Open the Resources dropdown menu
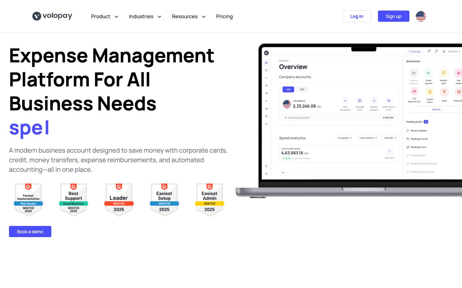Image resolution: width=462 pixels, height=288 pixels. click(189, 16)
